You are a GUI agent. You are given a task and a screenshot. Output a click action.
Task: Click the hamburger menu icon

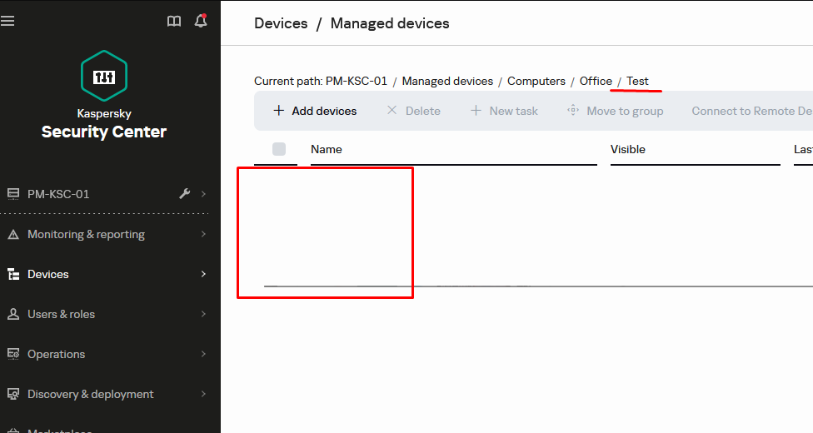coord(8,21)
